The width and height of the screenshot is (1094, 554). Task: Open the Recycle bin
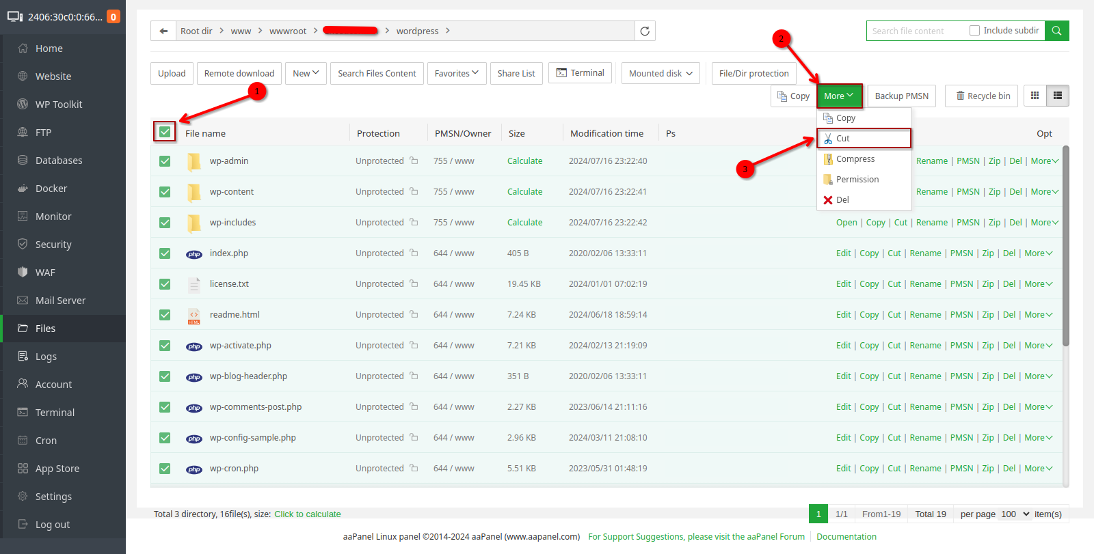point(982,96)
